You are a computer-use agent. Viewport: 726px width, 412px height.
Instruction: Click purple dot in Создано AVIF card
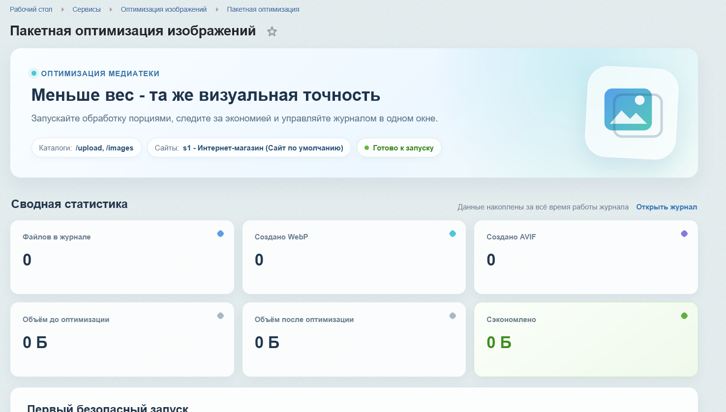684,234
